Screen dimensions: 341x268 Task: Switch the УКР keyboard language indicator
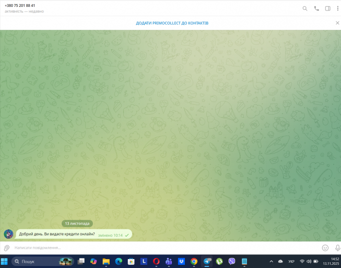coord(291,262)
